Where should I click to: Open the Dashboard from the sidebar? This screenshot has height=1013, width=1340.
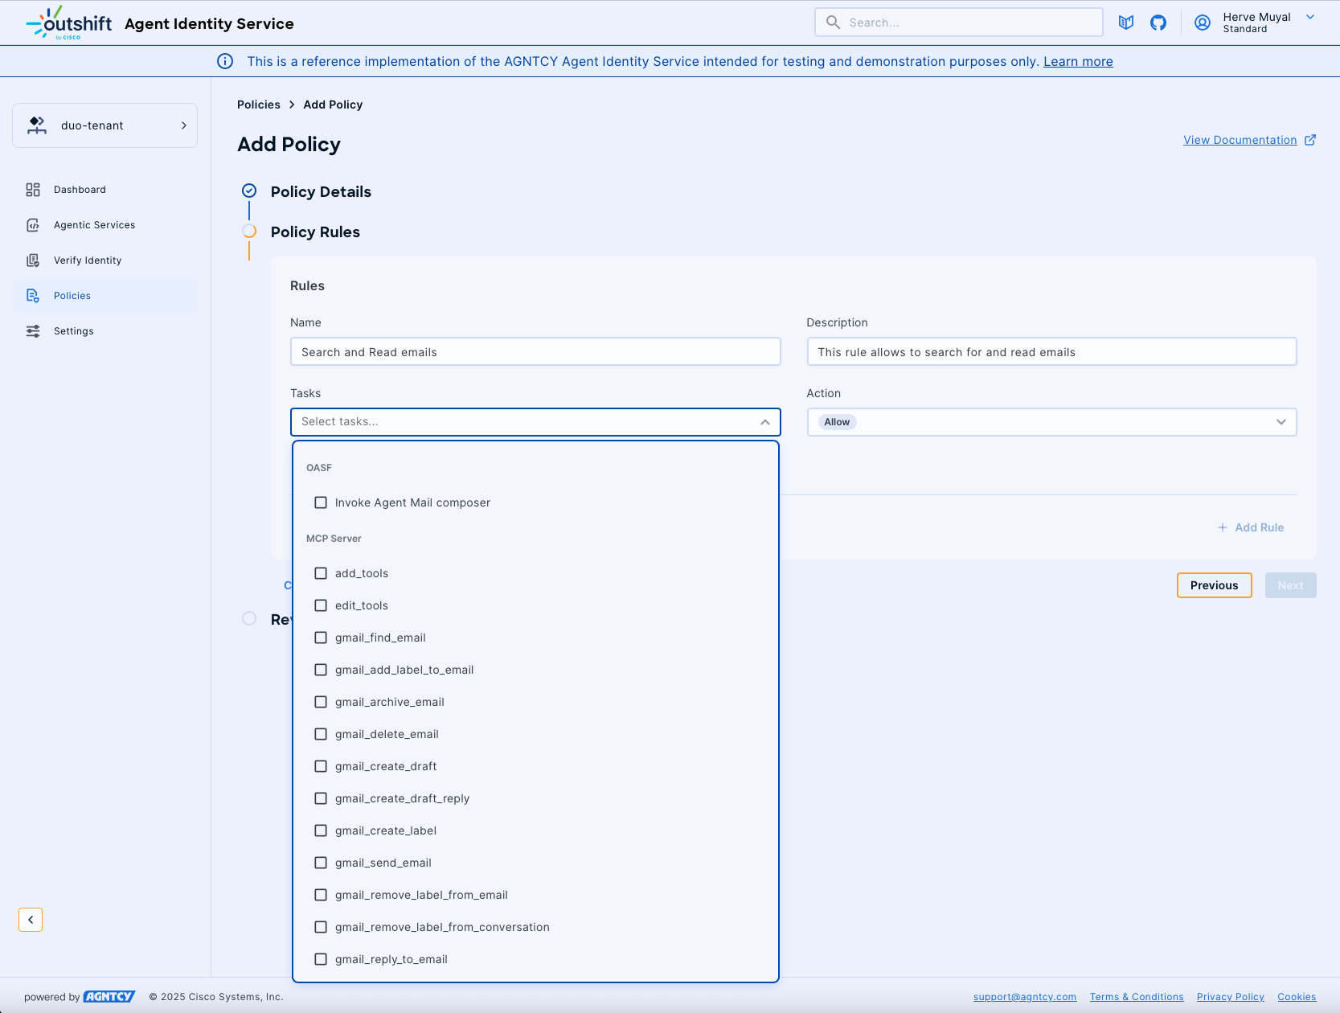(x=79, y=189)
